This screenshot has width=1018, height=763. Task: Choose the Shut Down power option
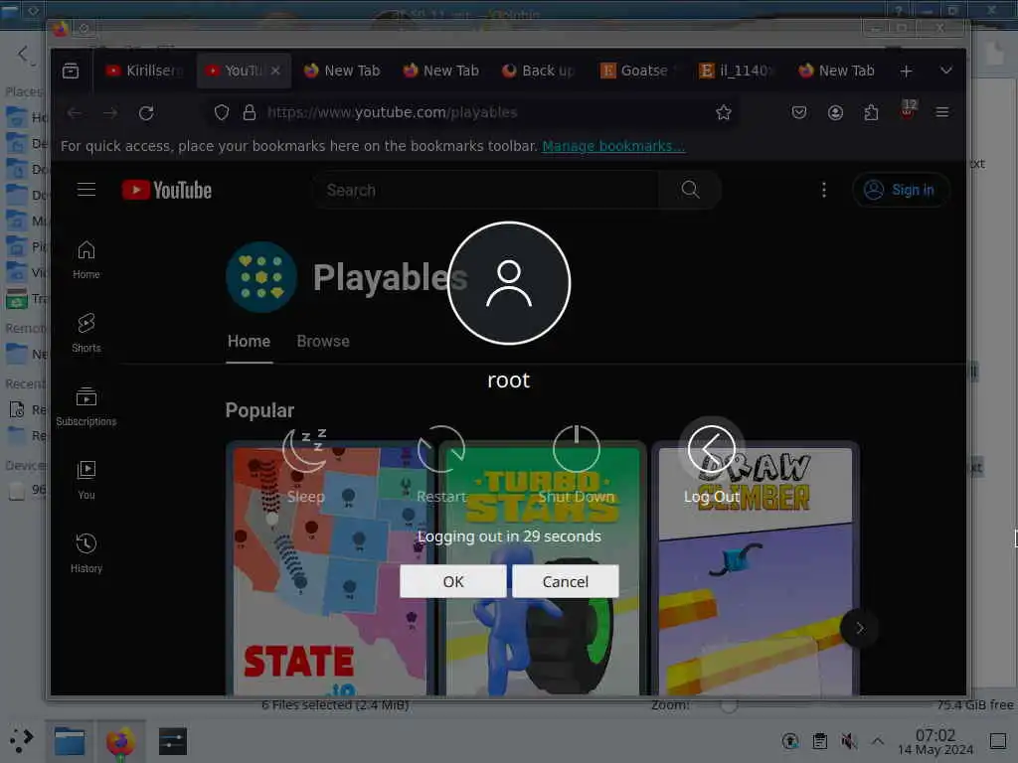pos(576,465)
